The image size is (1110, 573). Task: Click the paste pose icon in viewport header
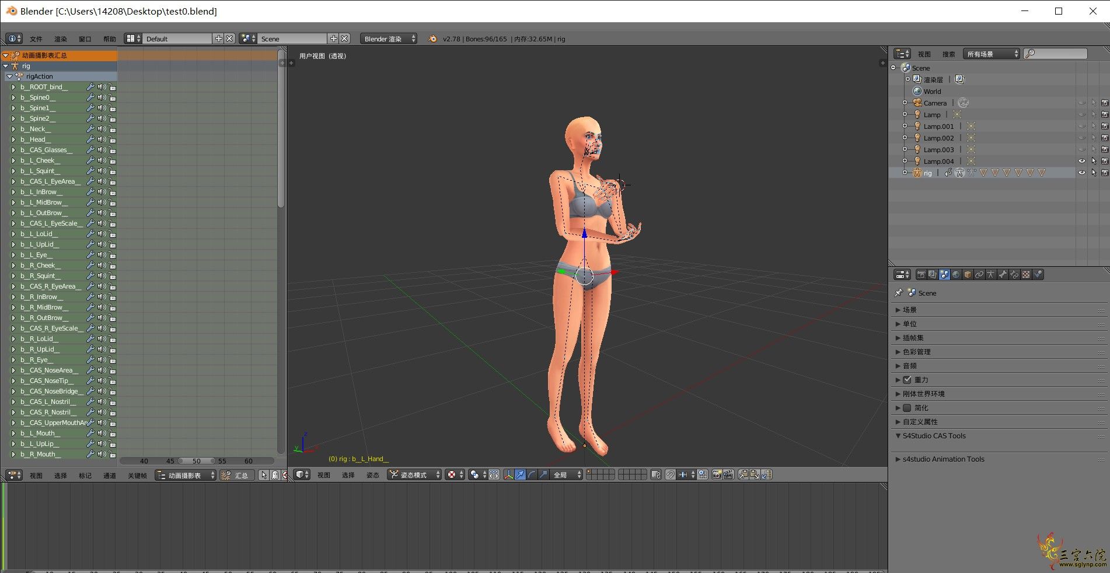(x=755, y=474)
